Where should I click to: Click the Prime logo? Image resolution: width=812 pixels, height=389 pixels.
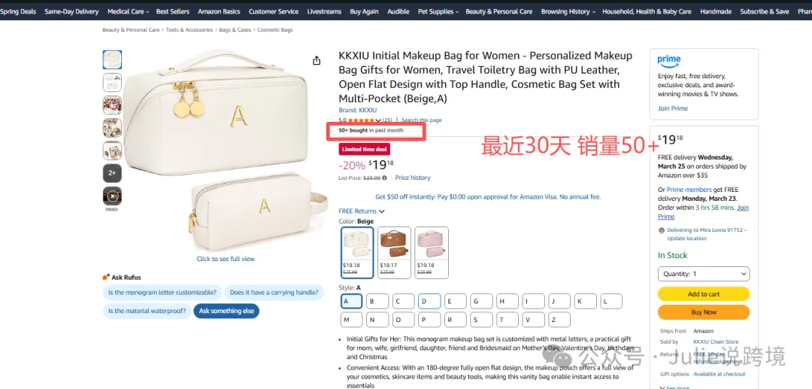[x=669, y=61]
